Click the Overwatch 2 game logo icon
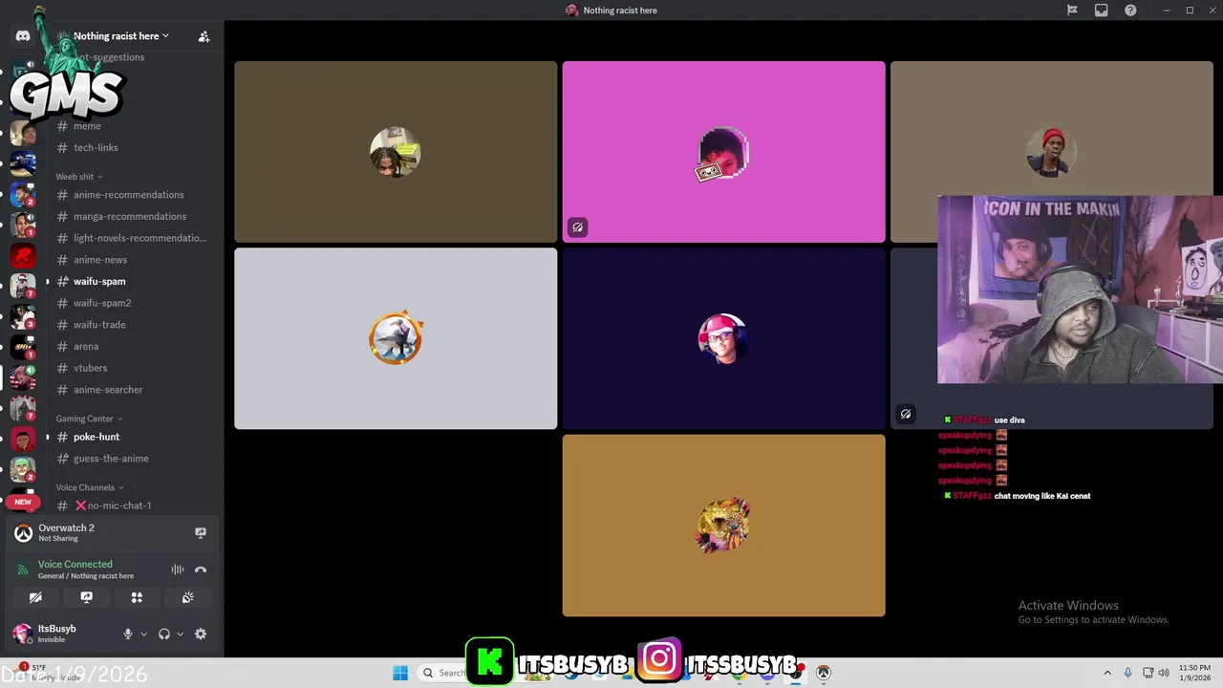 click(23, 533)
